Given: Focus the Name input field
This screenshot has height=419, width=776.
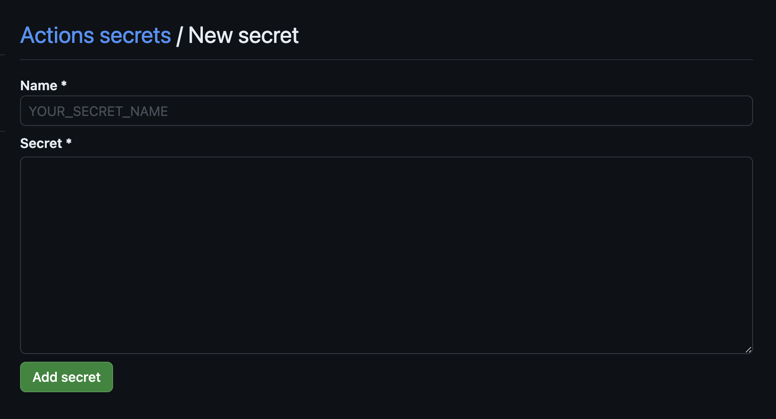Looking at the screenshot, I should point(386,111).
